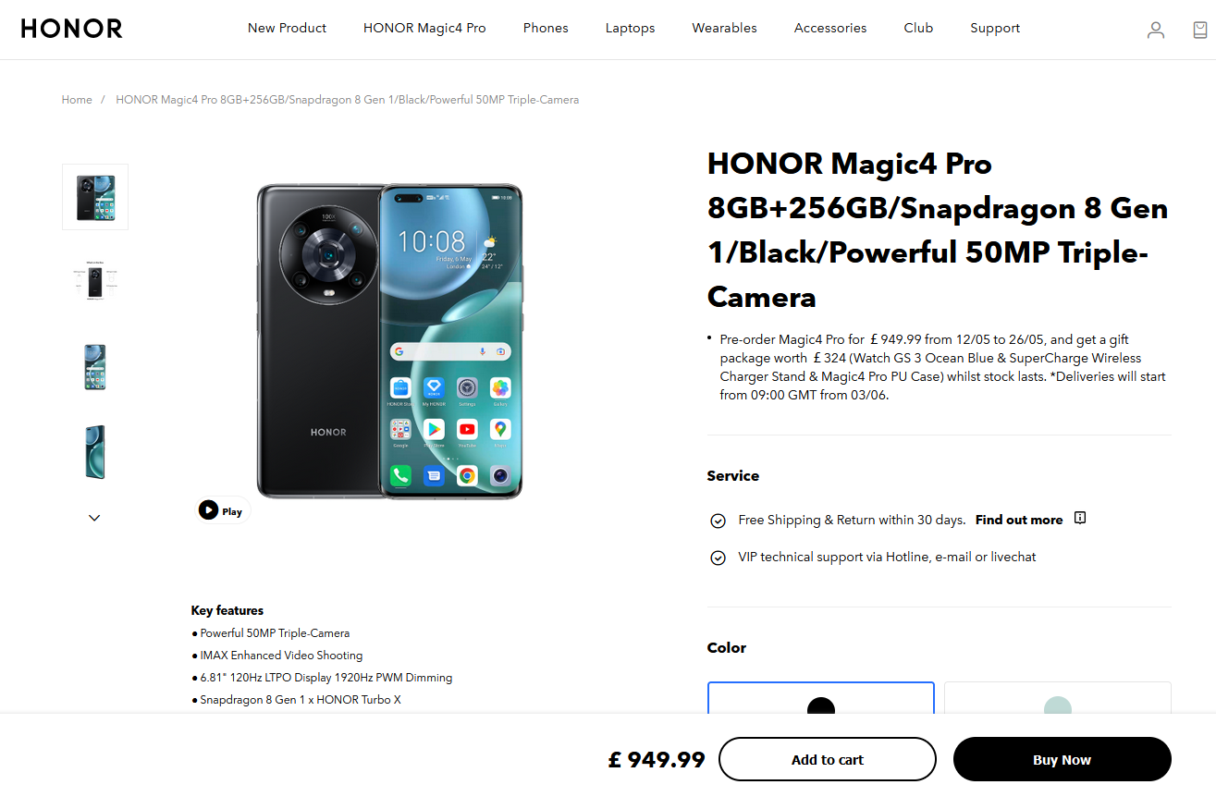Open the Wearables menu
The width and height of the screenshot is (1216, 797).
point(725,28)
